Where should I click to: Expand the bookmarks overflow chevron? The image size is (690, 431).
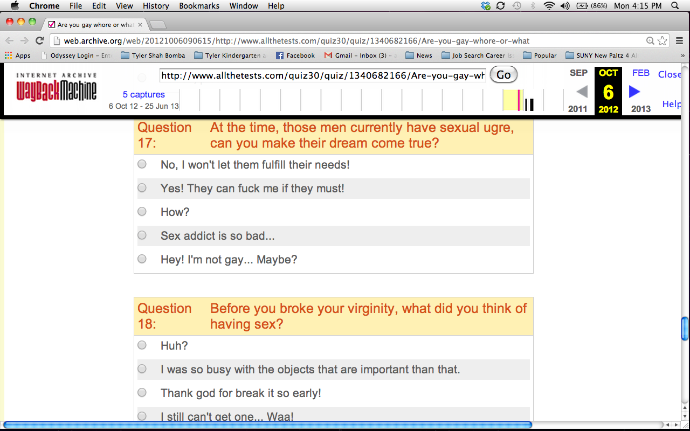click(x=683, y=55)
